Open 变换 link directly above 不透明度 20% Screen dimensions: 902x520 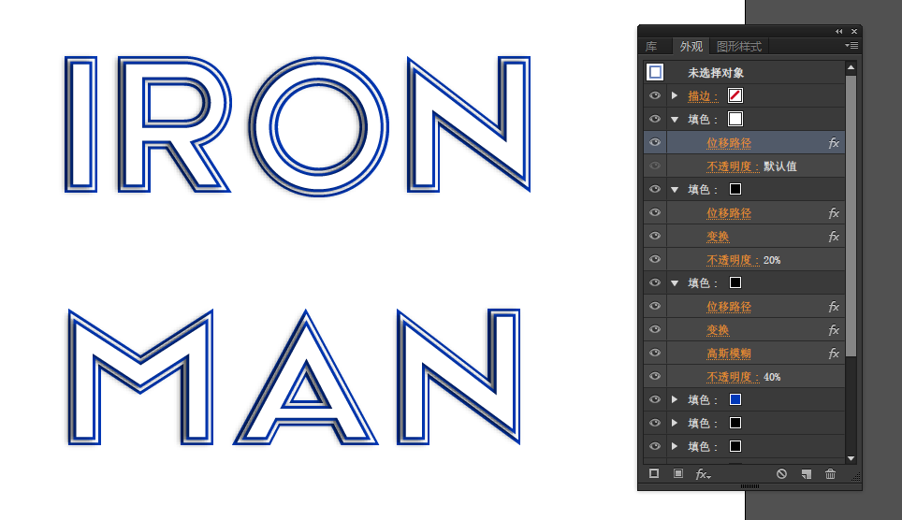718,237
